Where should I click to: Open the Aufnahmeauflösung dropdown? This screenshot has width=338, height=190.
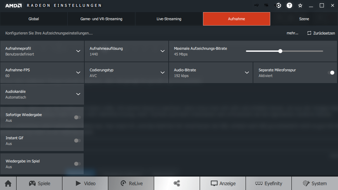162,51
